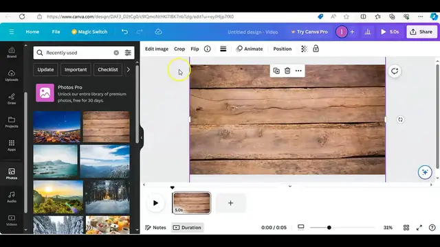
Task: Open the Projects sidebar panel
Action: point(12,122)
